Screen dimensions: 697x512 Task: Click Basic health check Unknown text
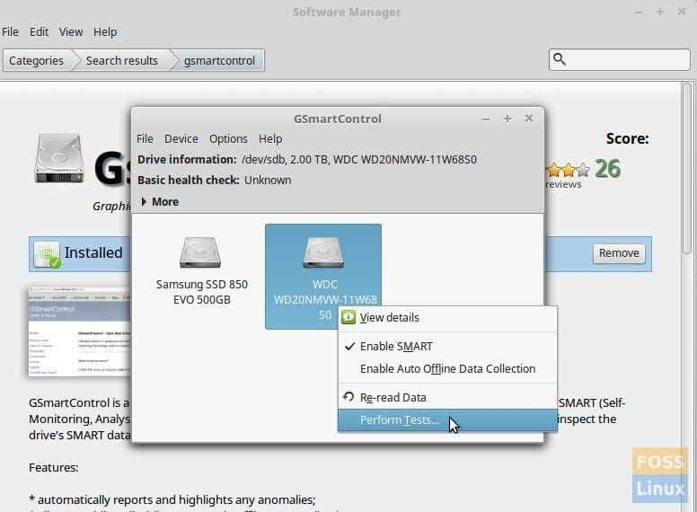click(x=215, y=180)
